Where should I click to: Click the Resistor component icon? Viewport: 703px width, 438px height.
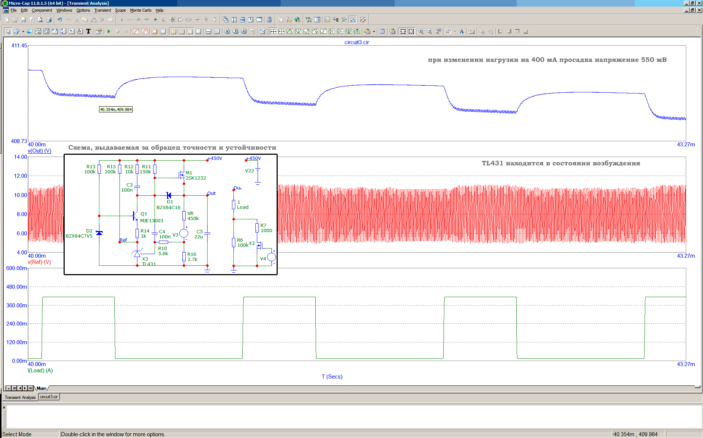point(130,20)
